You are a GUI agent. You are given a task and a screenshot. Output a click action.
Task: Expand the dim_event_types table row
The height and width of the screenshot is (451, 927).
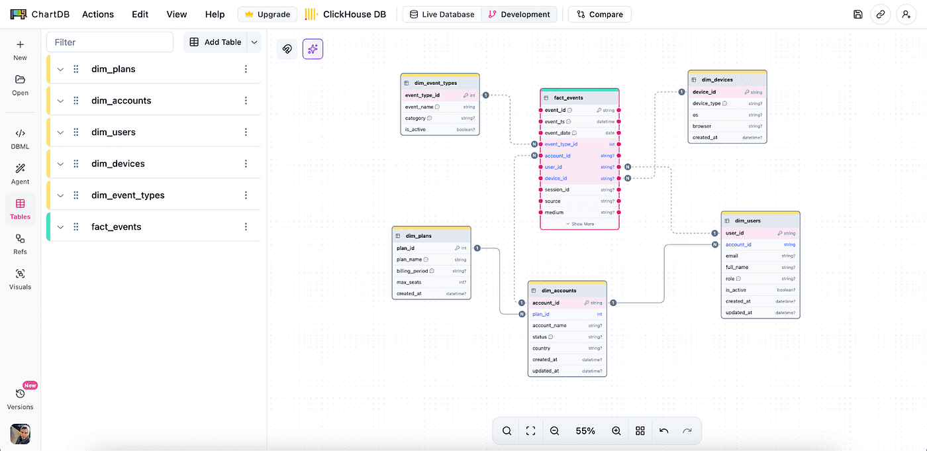coord(60,195)
